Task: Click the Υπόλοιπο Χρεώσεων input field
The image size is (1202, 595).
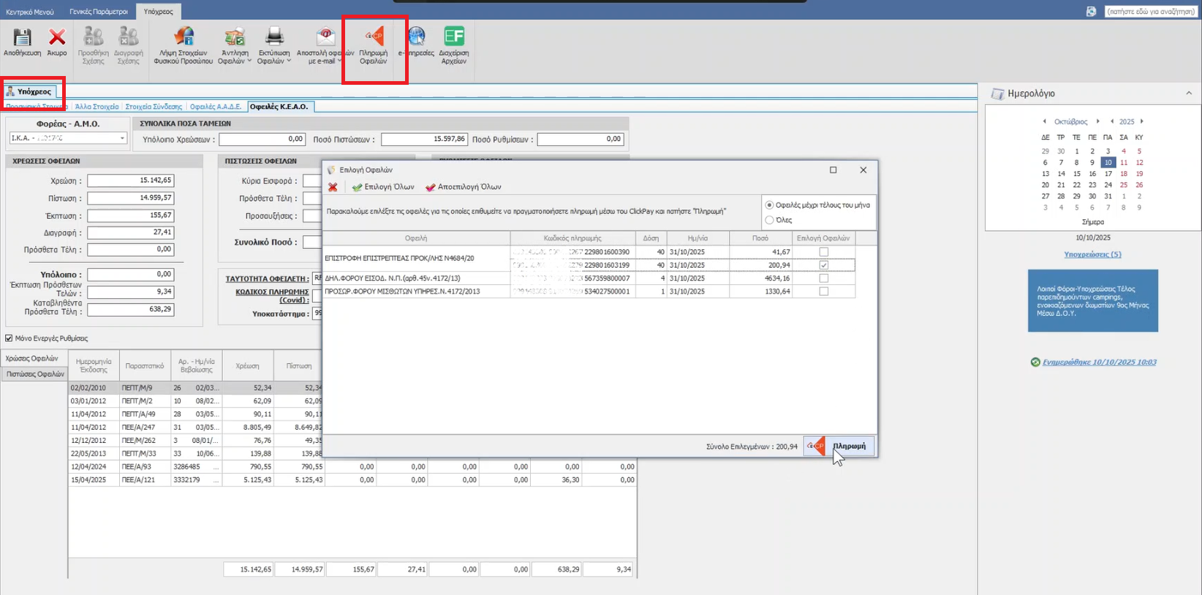Action: [x=262, y=139]
